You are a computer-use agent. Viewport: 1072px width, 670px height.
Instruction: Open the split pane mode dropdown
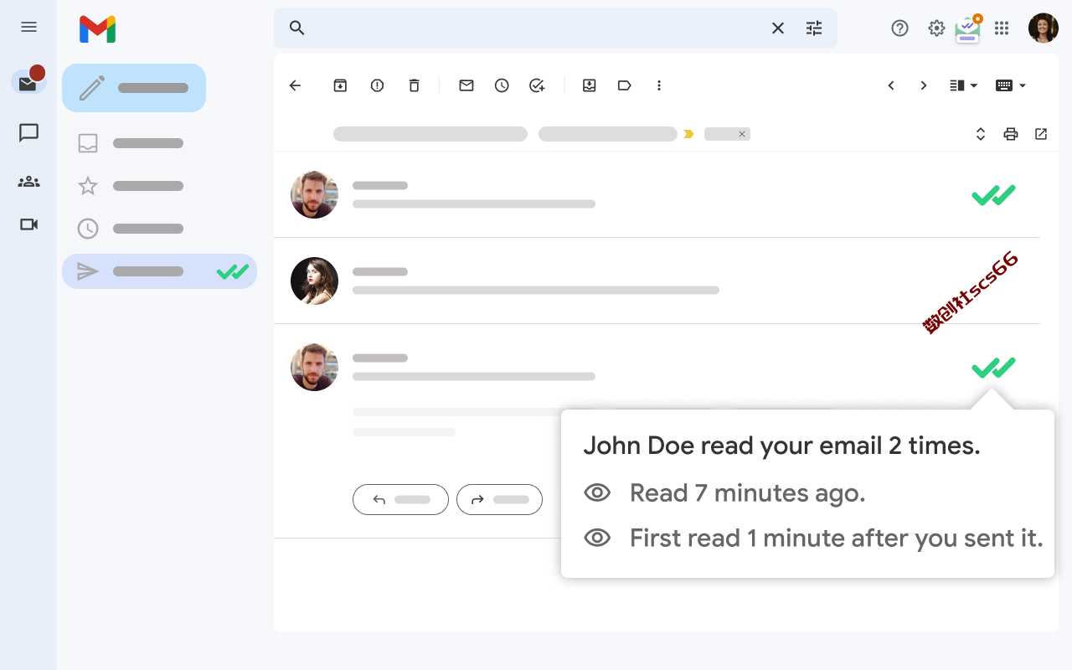pos(964,85)
